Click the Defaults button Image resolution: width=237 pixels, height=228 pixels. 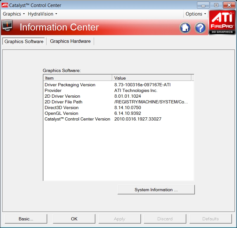211,219
